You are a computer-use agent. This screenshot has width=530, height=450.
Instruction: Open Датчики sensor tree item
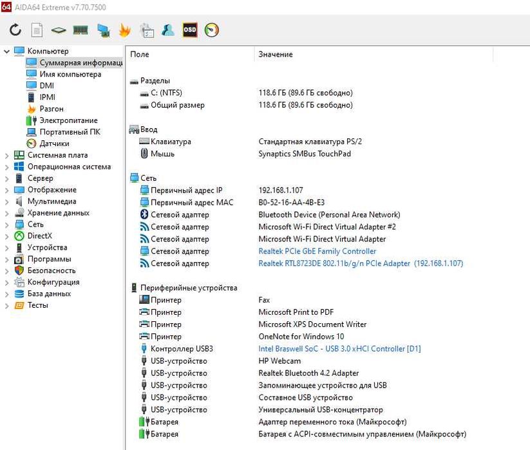point(55,144)
